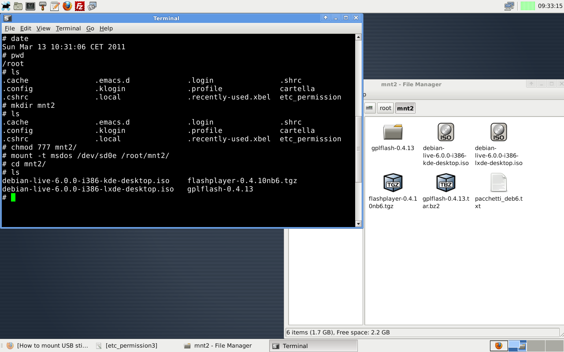The image size is (564, 352).
Task: Click the root path button
Action: point(385,108)
